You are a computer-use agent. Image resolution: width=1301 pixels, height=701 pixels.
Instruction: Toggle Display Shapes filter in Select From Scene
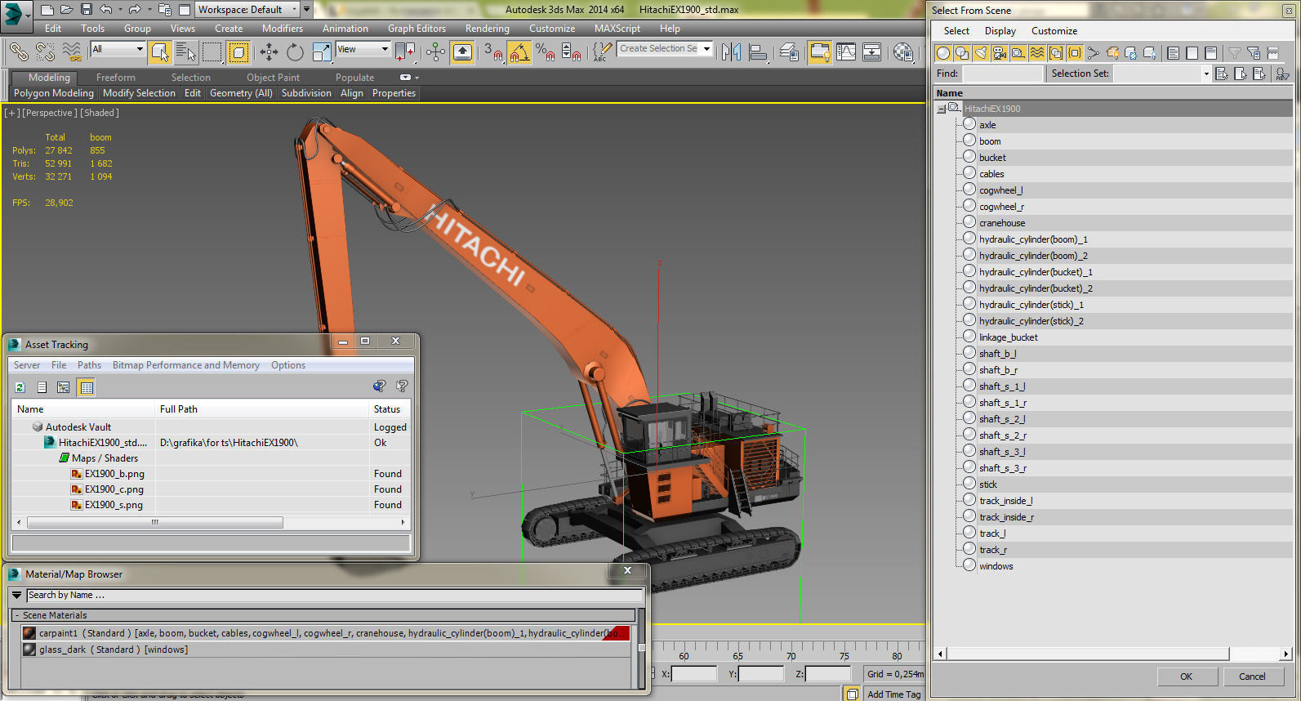coord(962,52)
